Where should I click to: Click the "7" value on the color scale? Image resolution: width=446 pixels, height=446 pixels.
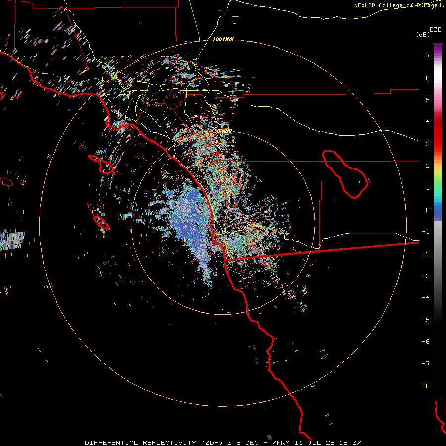pyautogui.click(x=428, y=56)
